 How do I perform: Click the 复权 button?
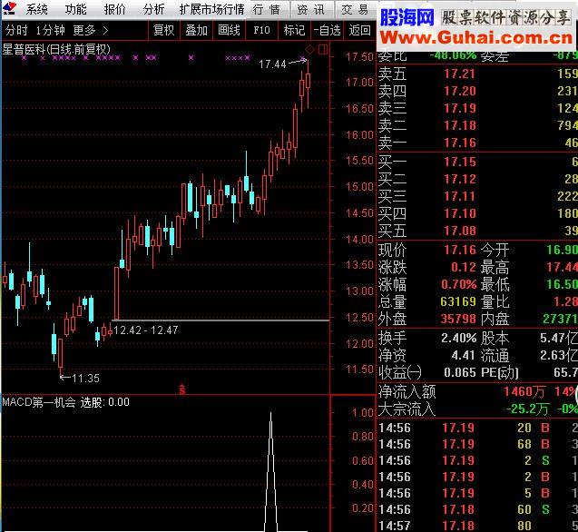[x=163, y=30]
